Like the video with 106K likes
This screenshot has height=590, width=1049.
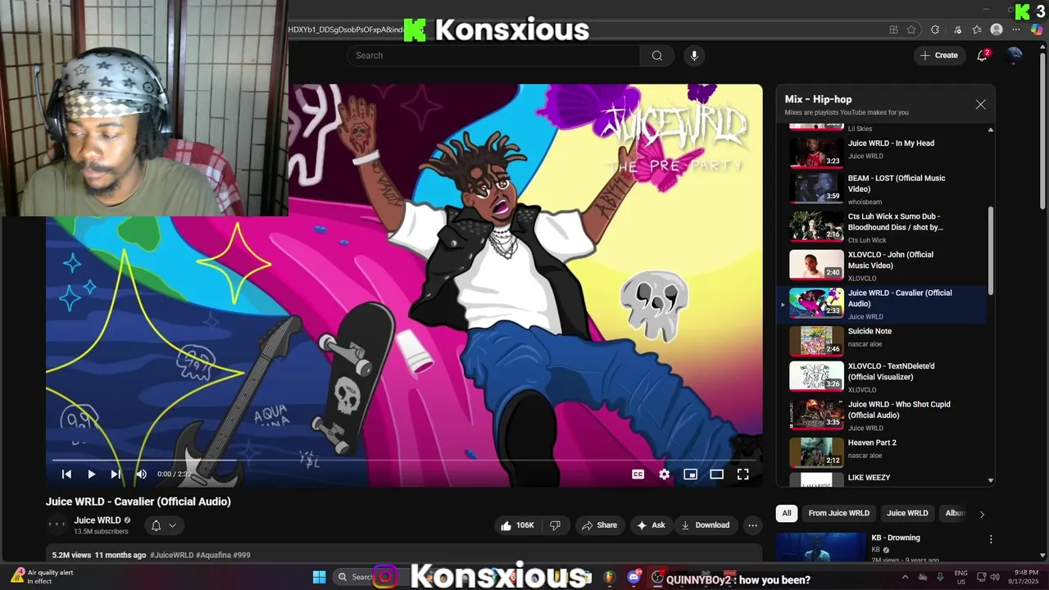[517, 525]
